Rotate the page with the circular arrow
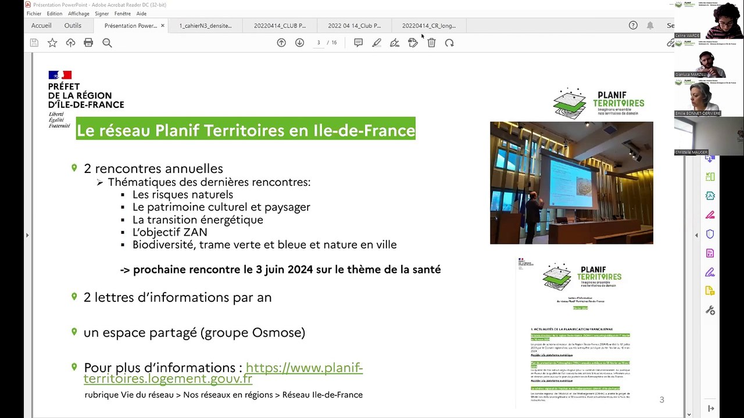 coord(449,42)
